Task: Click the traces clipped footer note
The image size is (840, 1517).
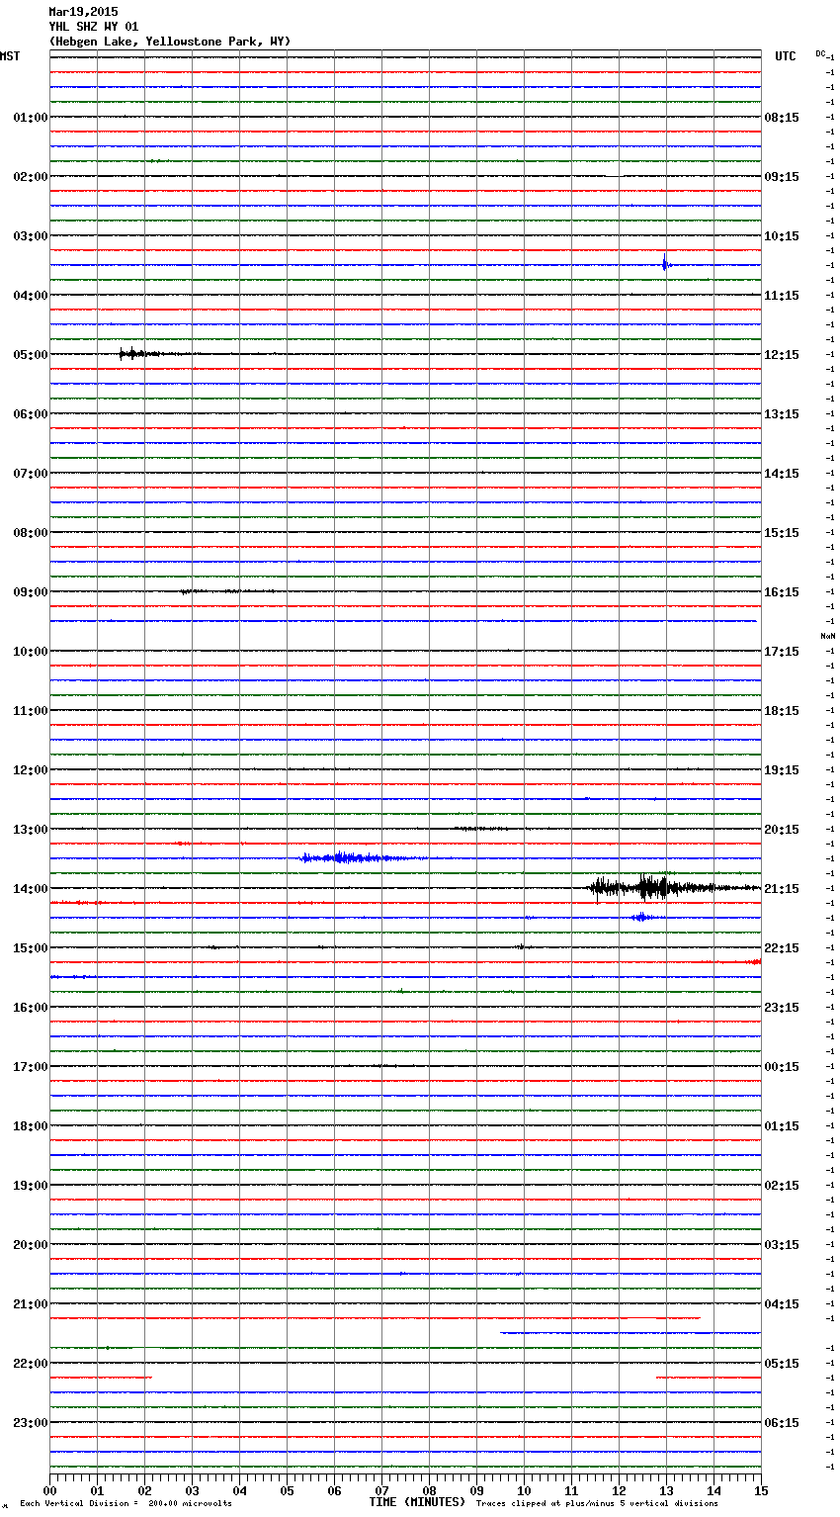Action: pyautogui.click(x=597, y=1504)
